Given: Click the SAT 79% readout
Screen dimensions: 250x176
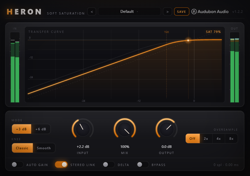Looking at the screenshot, I should (213, 32).
